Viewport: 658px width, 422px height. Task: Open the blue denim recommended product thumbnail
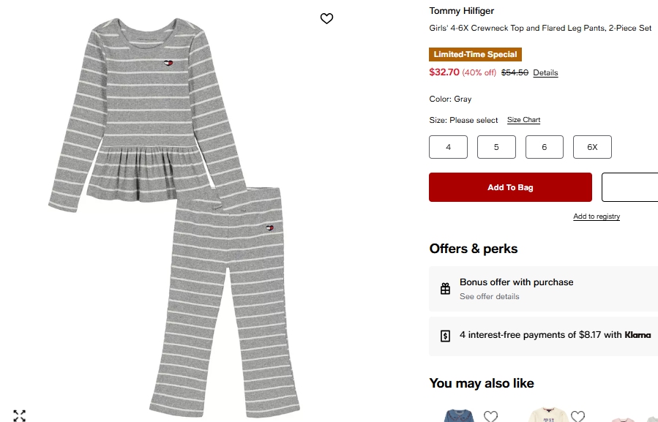click(463, 416)
